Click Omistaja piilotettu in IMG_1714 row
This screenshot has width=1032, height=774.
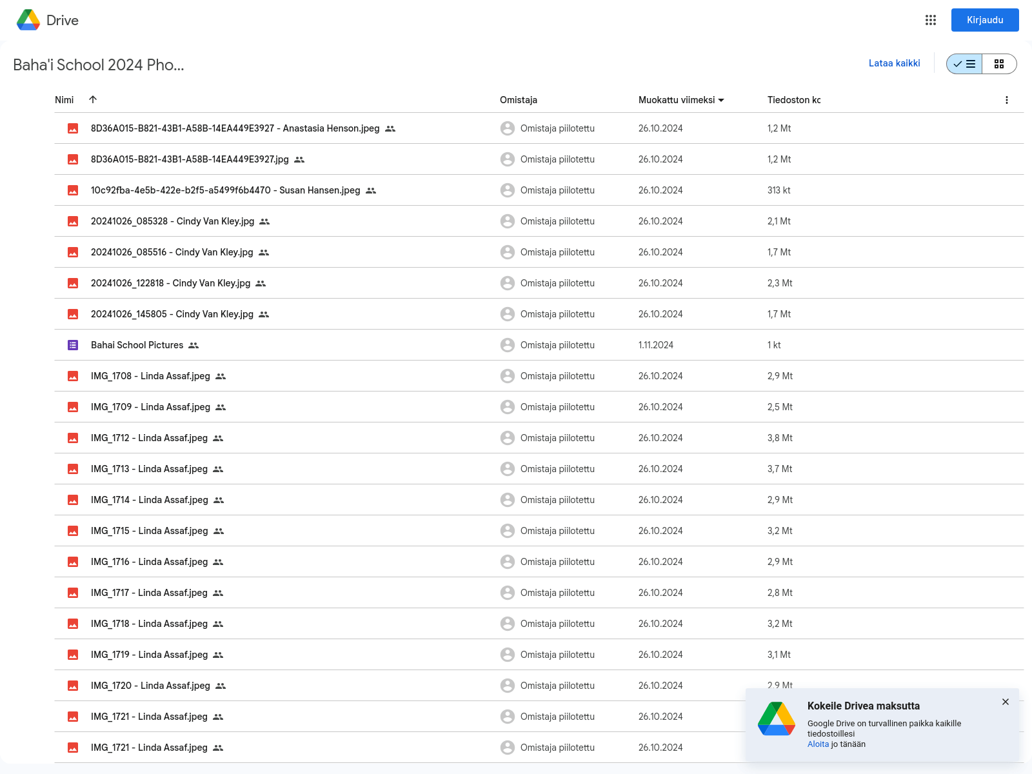[x=557, y=500]
